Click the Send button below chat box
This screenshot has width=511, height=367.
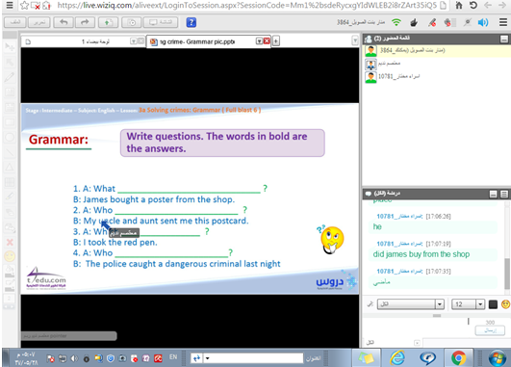(x=490, y=330)
